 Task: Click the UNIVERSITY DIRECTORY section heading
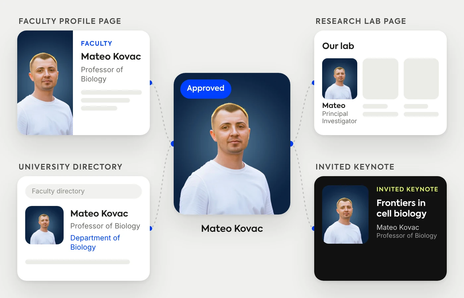(x=71, y=167)
